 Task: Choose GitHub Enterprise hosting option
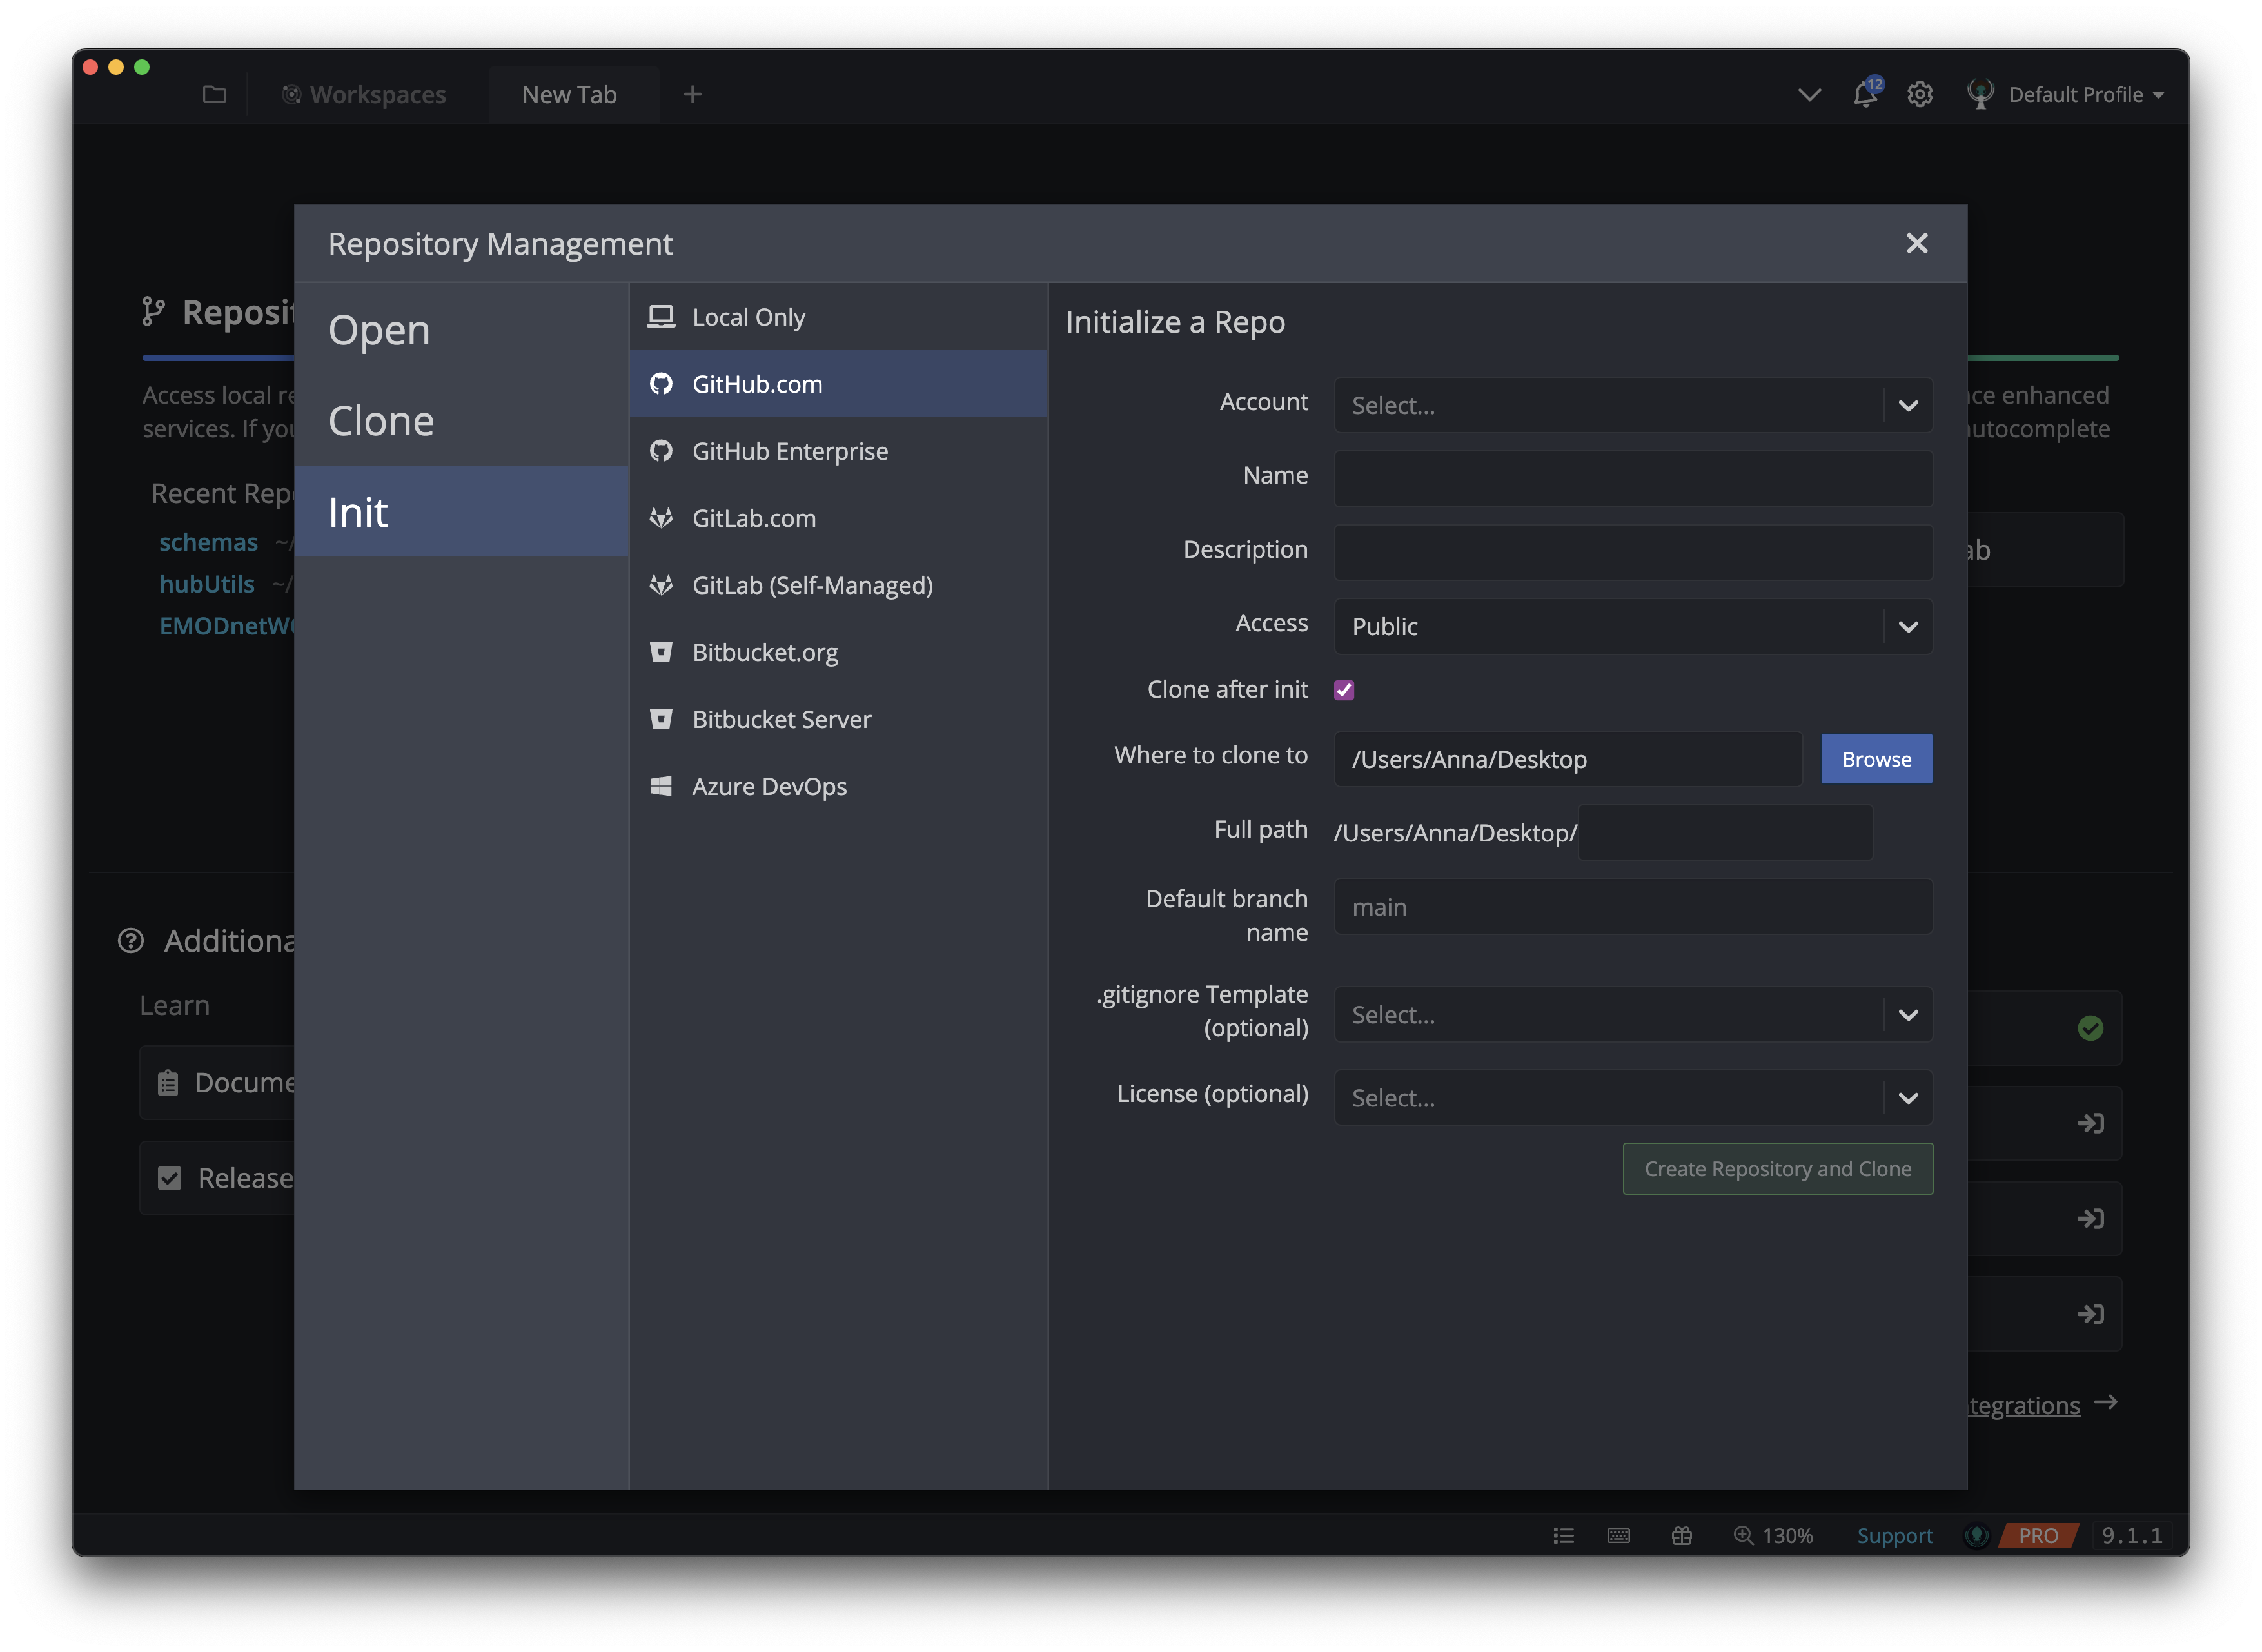(838, 451)
